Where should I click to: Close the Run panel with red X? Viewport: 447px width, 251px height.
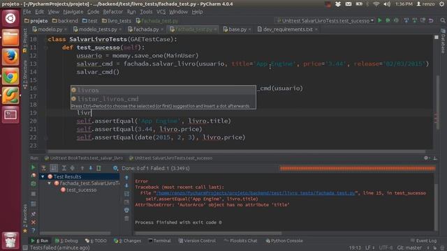click(34, 222)
